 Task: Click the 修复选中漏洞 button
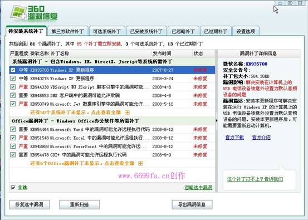[x=30, y=204]
